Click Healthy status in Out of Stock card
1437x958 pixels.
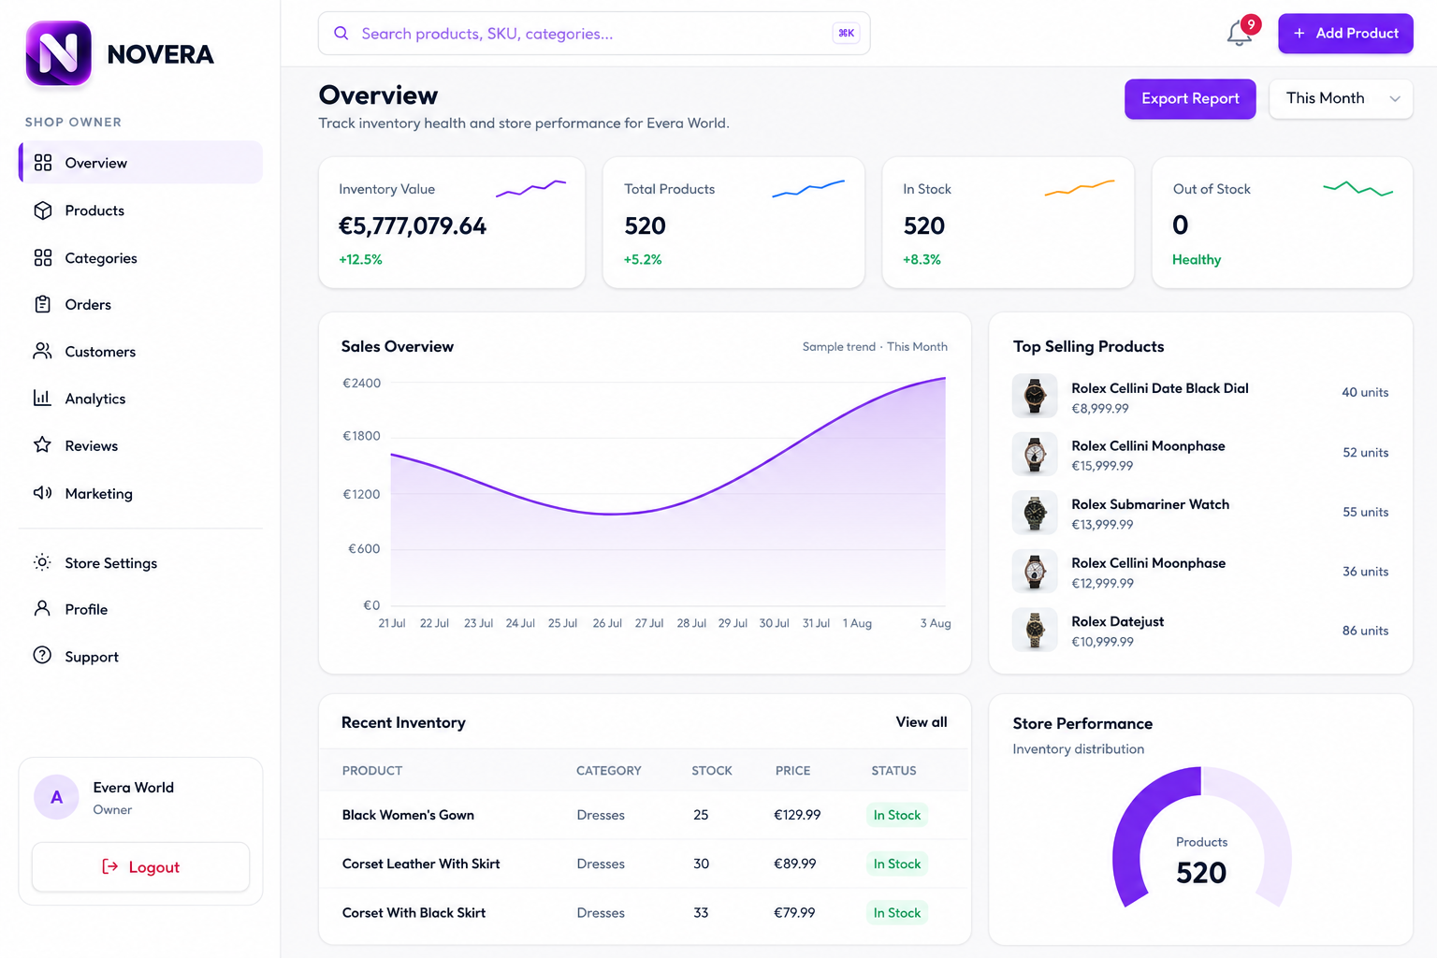[x=1197, y=259]
